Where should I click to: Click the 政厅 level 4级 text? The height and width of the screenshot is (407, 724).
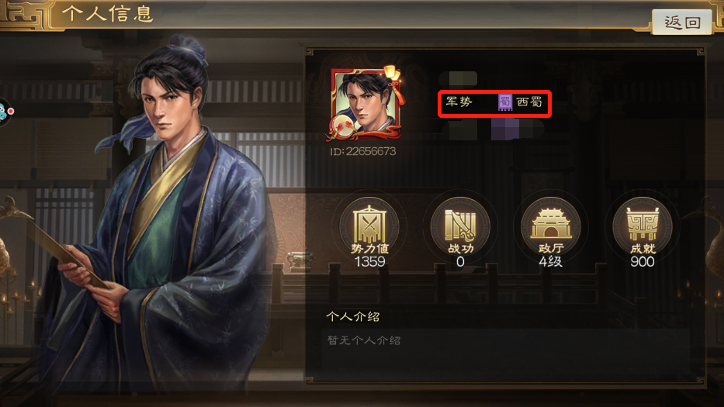coord(551,262)
